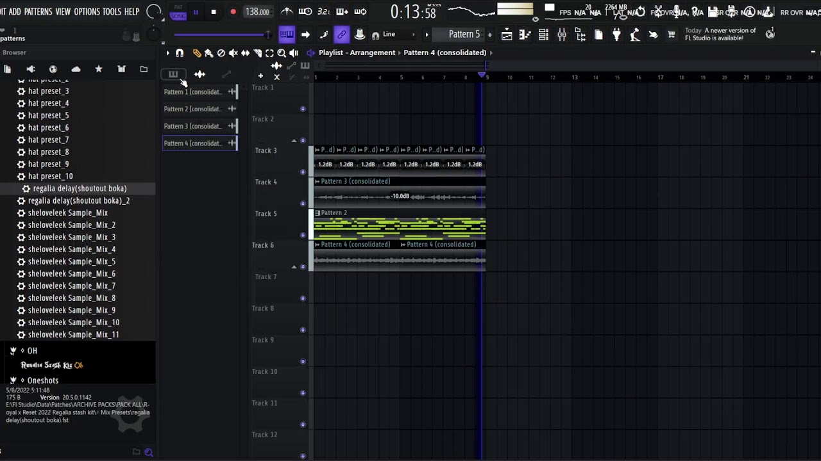Image resolution: width=821 pixels, height=461 pixels.
Task: Select the paint brush tool
Action: (x=209, y=53)
